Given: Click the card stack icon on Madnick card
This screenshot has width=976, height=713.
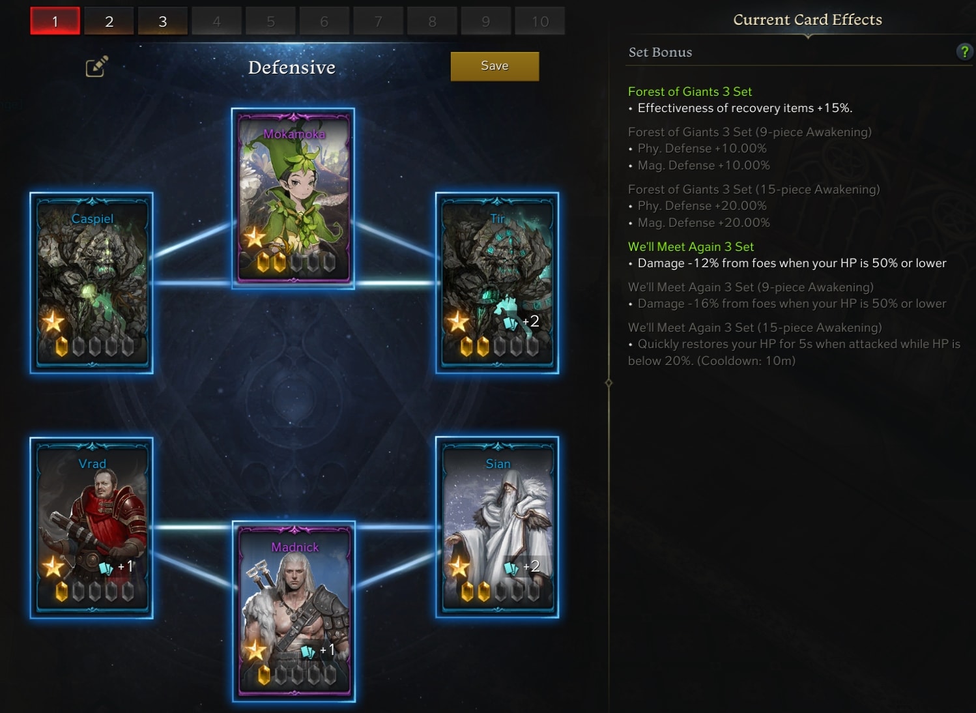Looking at the screenshot, I should click(308, 651).
